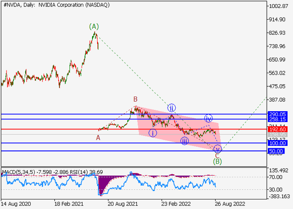This screenshot has width=293, height=209.
Task: Click the 70.00 indicator axis value
Action: 276,177
